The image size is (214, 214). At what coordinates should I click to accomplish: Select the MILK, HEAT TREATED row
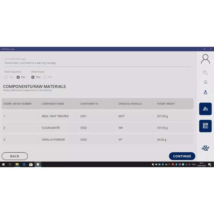pos(97,116)
